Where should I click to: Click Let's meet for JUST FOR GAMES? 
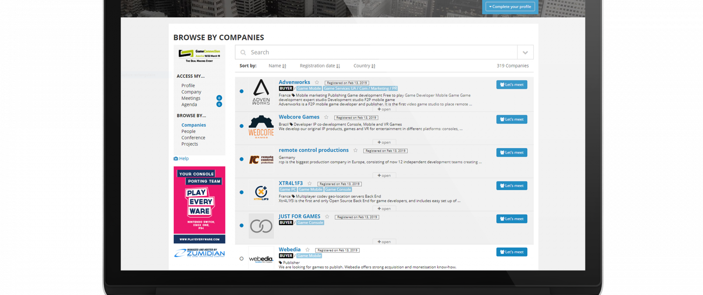click(x=512, y=219)
